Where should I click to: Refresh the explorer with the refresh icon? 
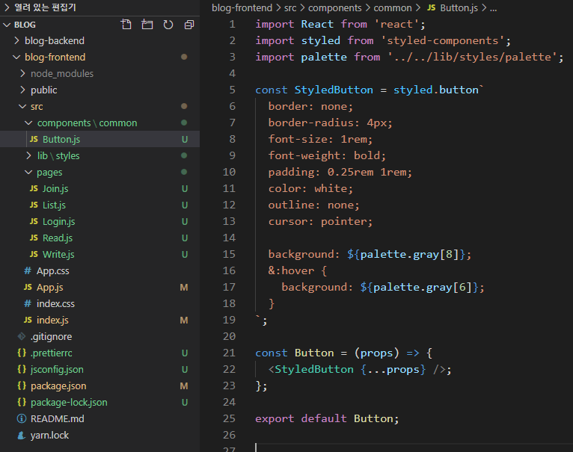(168, 25)
